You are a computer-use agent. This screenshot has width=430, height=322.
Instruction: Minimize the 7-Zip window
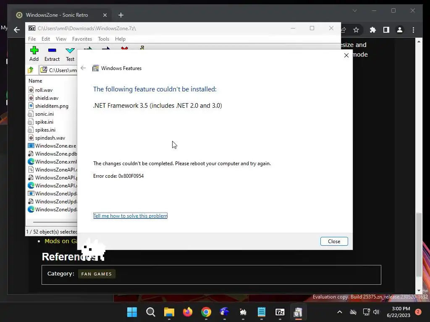click(x=293, y=28)
